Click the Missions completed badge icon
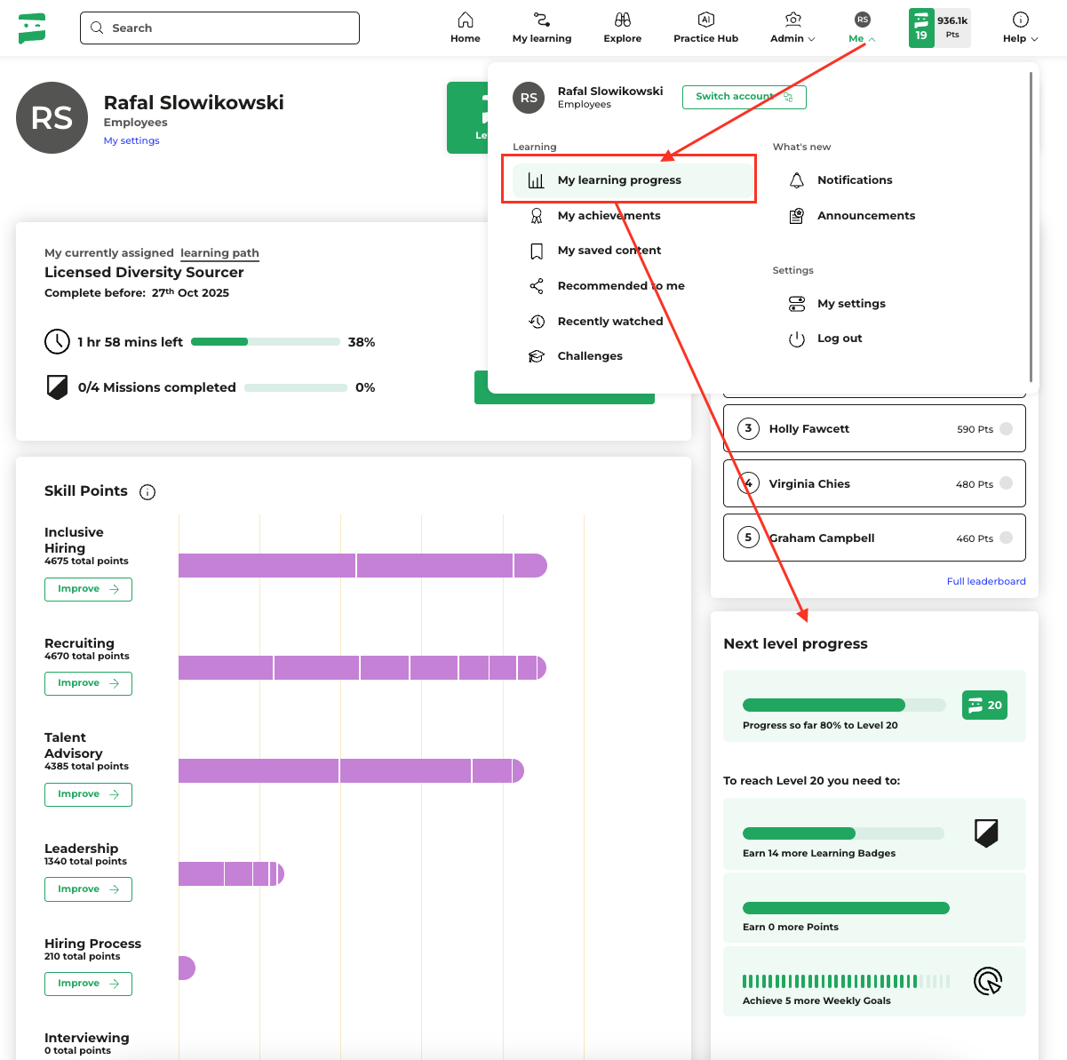 coord(57,387)
